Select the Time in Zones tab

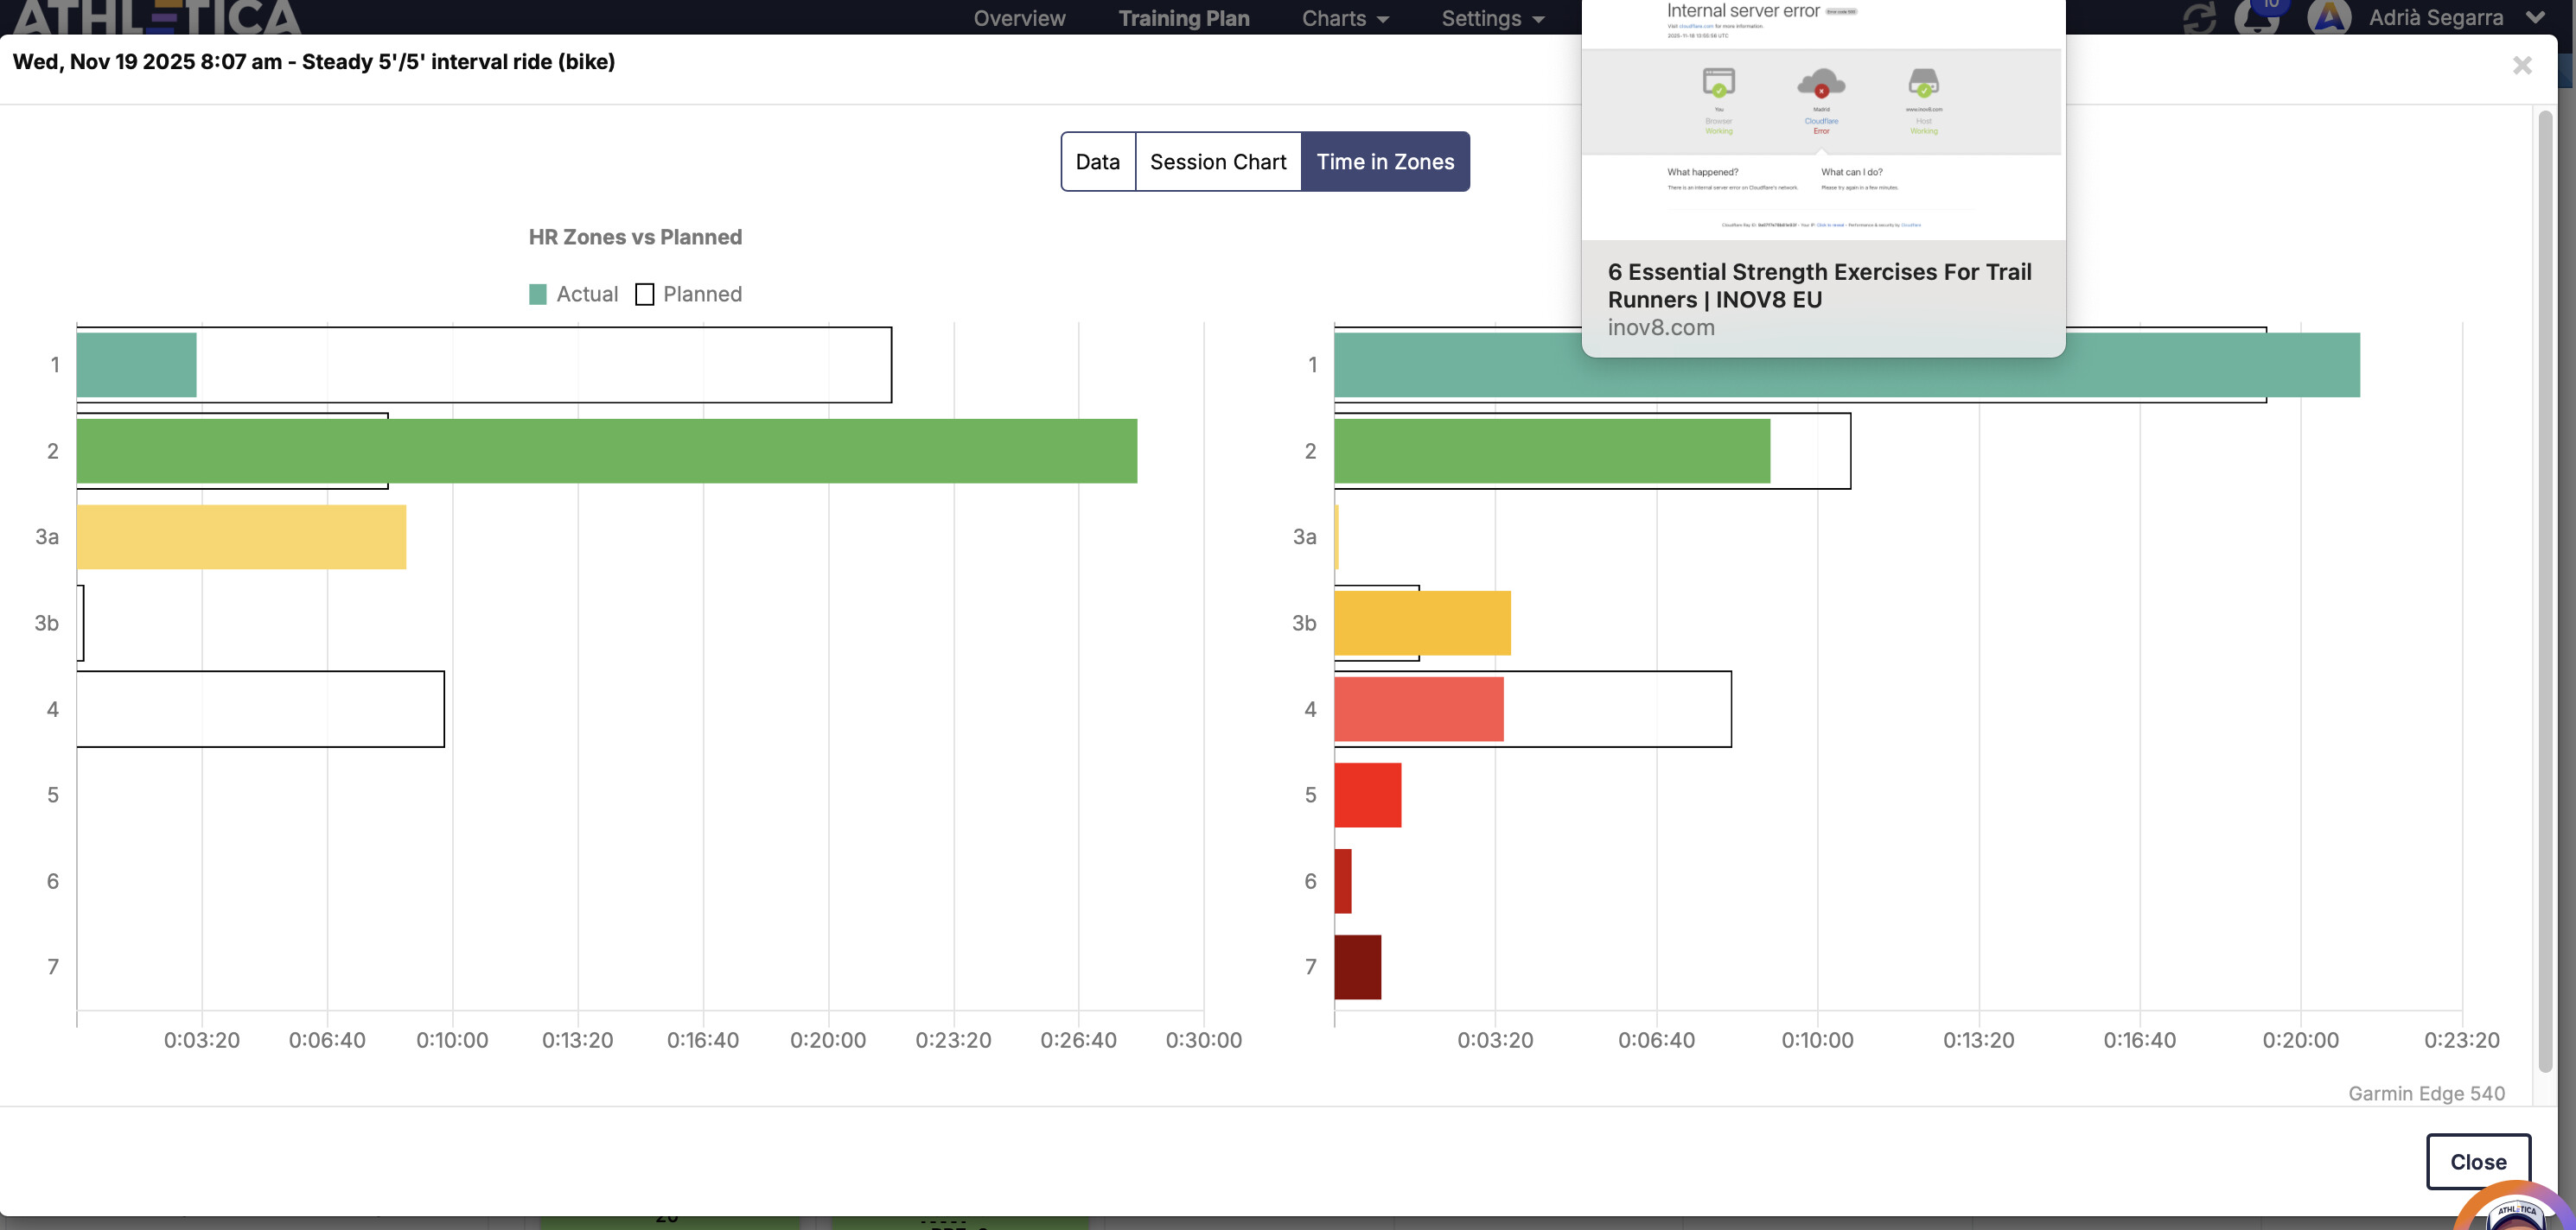coord(1384,162)
